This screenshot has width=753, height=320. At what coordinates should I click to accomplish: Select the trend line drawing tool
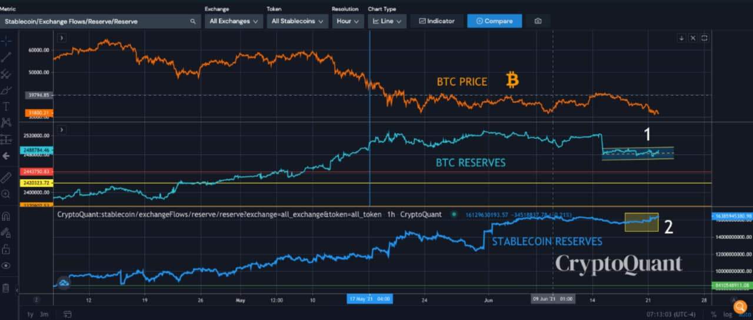click(x=6, y=57)
